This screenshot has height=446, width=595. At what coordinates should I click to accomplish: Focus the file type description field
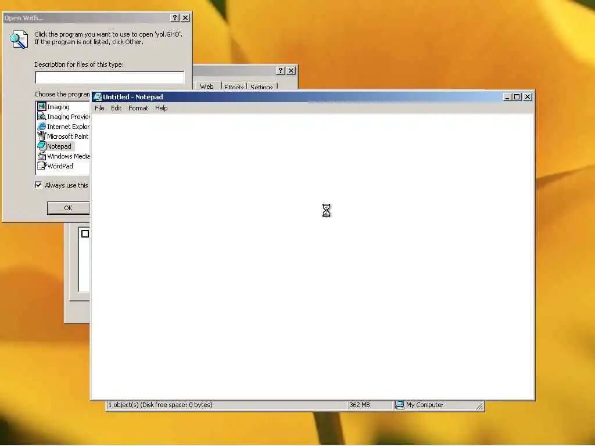click(110, 77)
